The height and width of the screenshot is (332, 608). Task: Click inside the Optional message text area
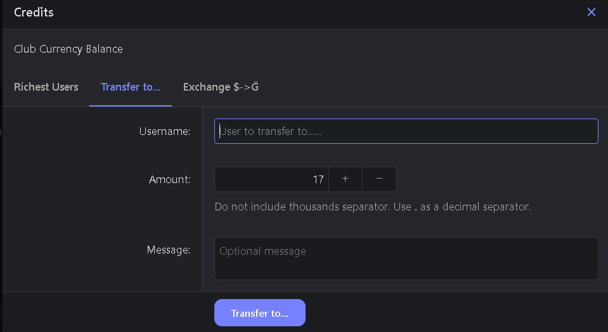click(x=406, y=259)
